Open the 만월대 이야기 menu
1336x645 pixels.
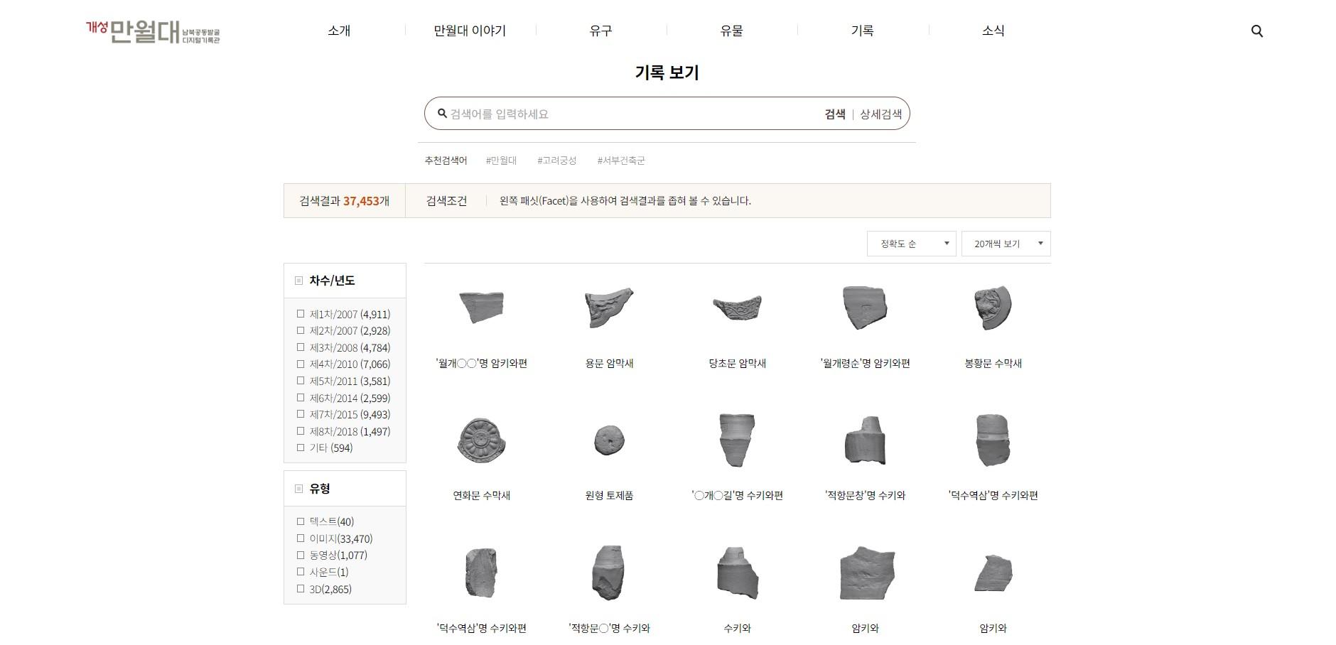coord(470,31)
